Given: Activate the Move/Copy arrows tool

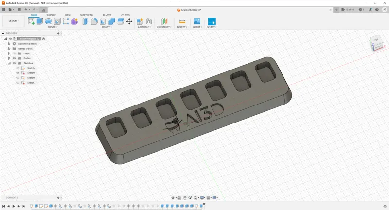Looking at the screenshot, I should [x=129, y=21].
